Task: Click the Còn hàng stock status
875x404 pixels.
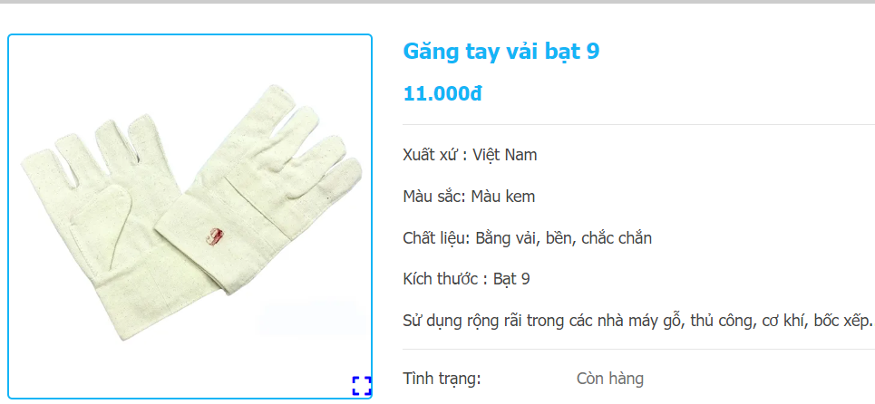Action: pyautogui.click(x=610, y=379)
